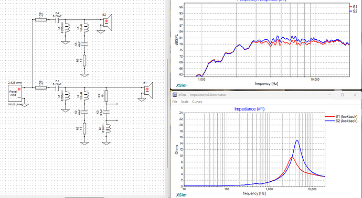Click the ground symbol at S1 speaker
Viewport: 362px width, 198px height.
pyautogui.click(x=142, y=100)
